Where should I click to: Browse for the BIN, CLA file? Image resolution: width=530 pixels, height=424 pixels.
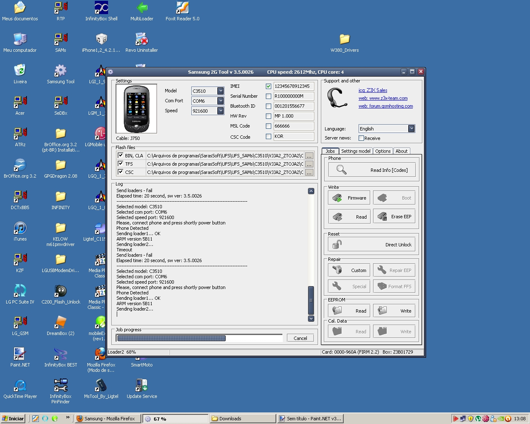coord(309,156)
